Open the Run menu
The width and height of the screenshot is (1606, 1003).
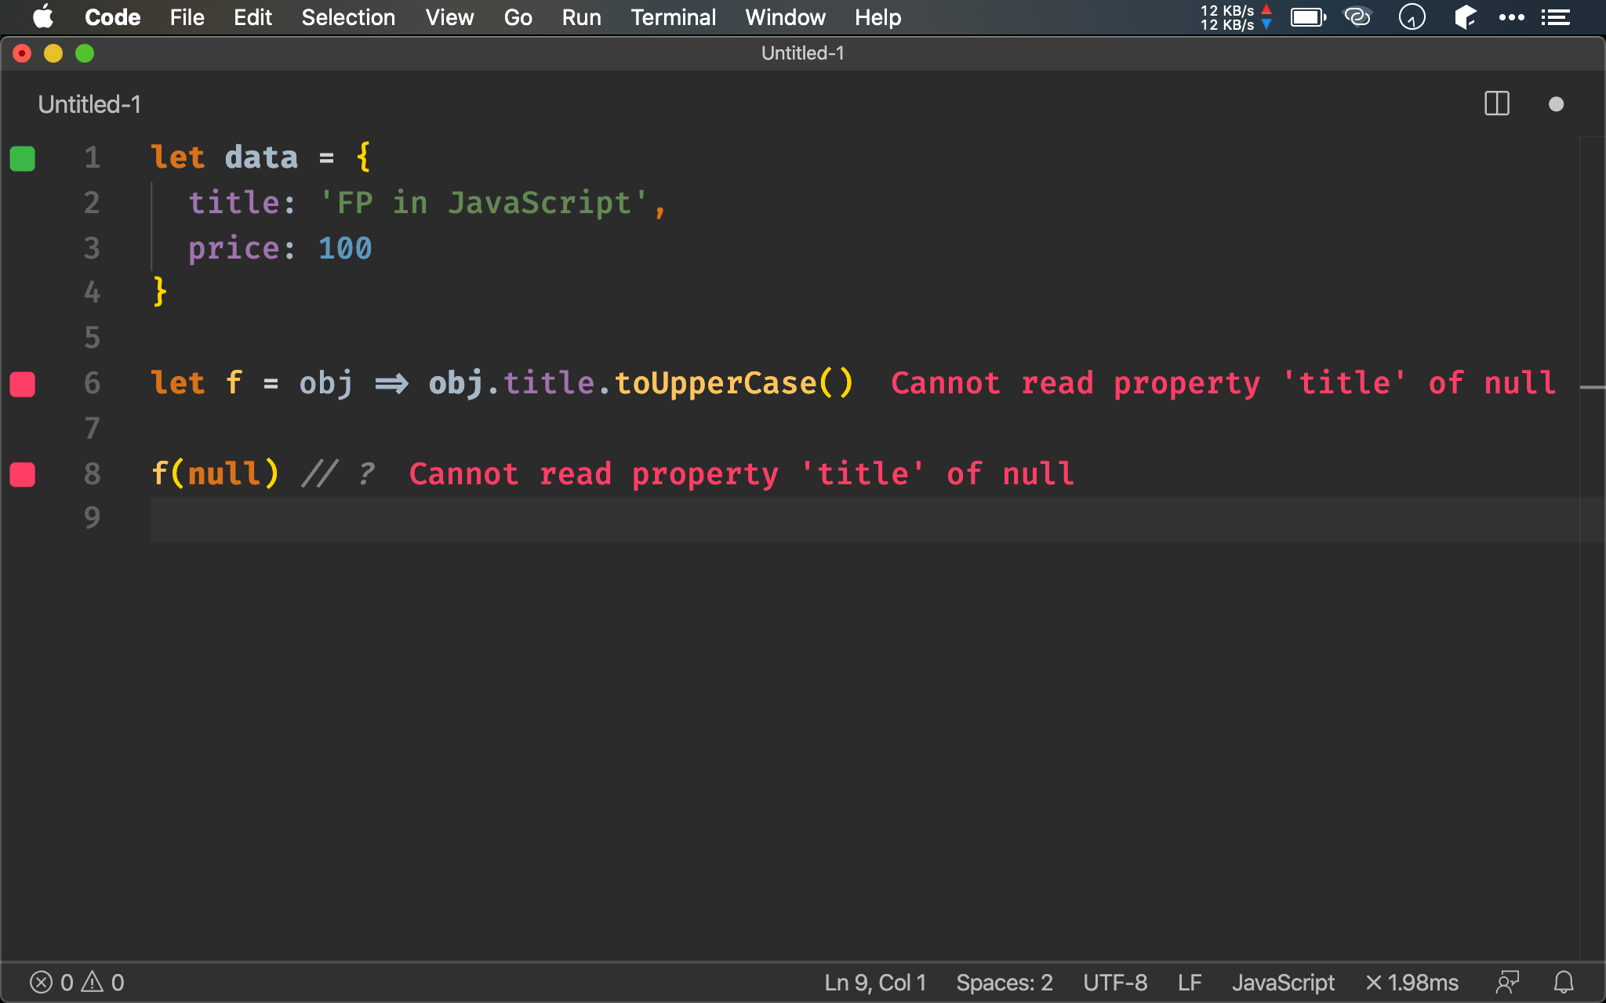click(x=581, y=17)
